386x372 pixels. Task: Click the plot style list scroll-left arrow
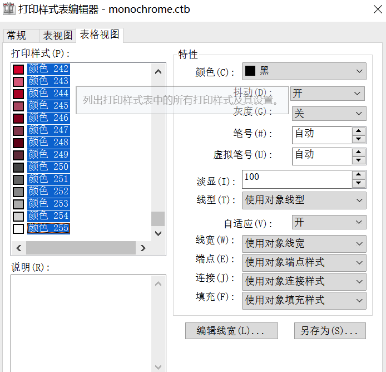19,248
